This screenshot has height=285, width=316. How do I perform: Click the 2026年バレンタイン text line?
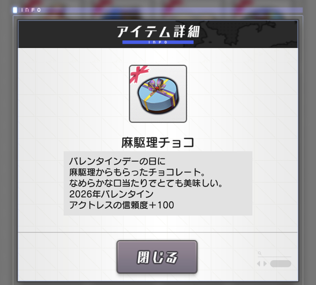pyautogui.click(x=111, y=194)
